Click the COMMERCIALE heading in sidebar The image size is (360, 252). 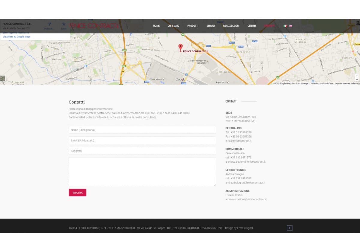[235, 149]
